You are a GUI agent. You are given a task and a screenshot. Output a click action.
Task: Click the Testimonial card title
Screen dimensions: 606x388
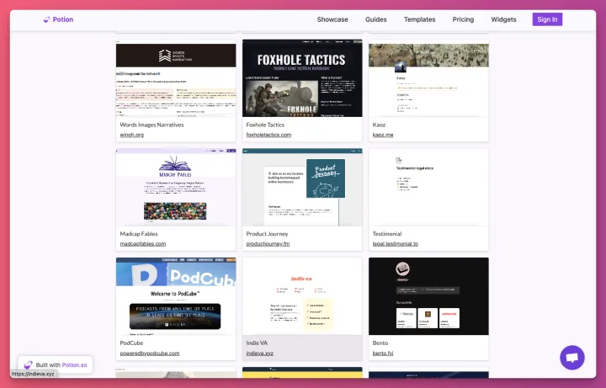(387, 234)
